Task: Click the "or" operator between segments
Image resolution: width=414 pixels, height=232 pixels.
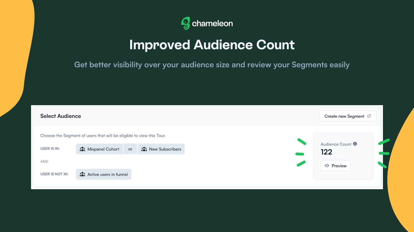Action: (x=130, y=149)
